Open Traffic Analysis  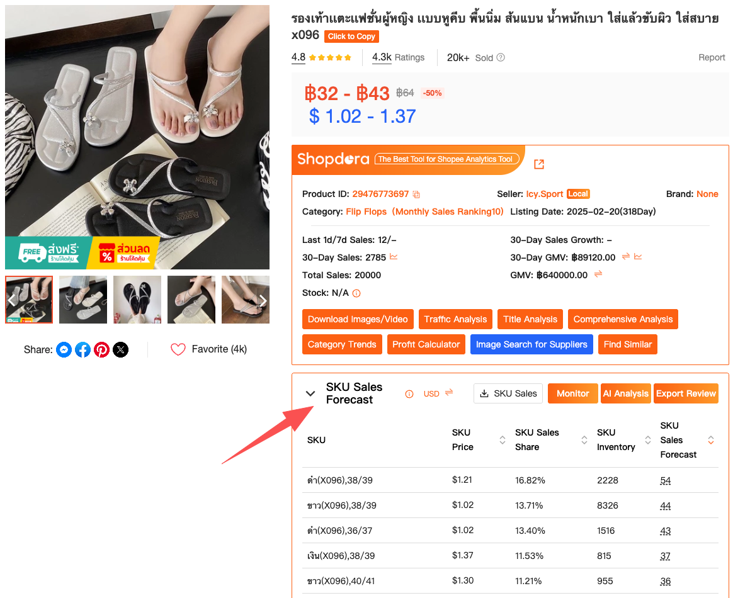455,319
